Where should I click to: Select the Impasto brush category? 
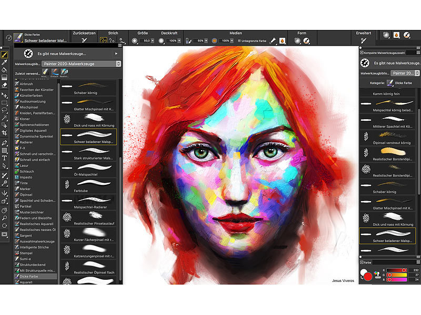[36, 177]
